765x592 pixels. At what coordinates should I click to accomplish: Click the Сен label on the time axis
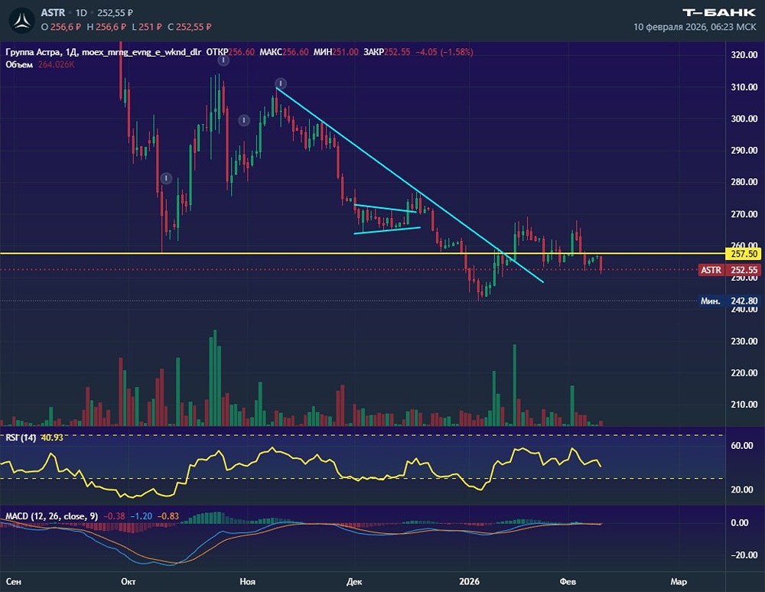coord(13,582)
